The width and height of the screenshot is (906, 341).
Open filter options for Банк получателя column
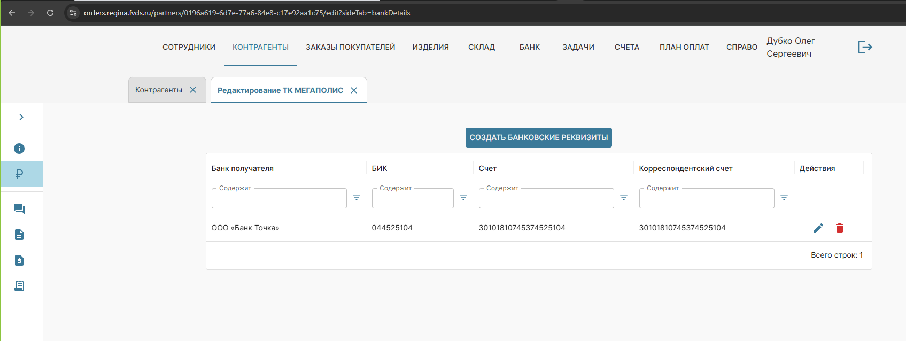coord(357,198)
